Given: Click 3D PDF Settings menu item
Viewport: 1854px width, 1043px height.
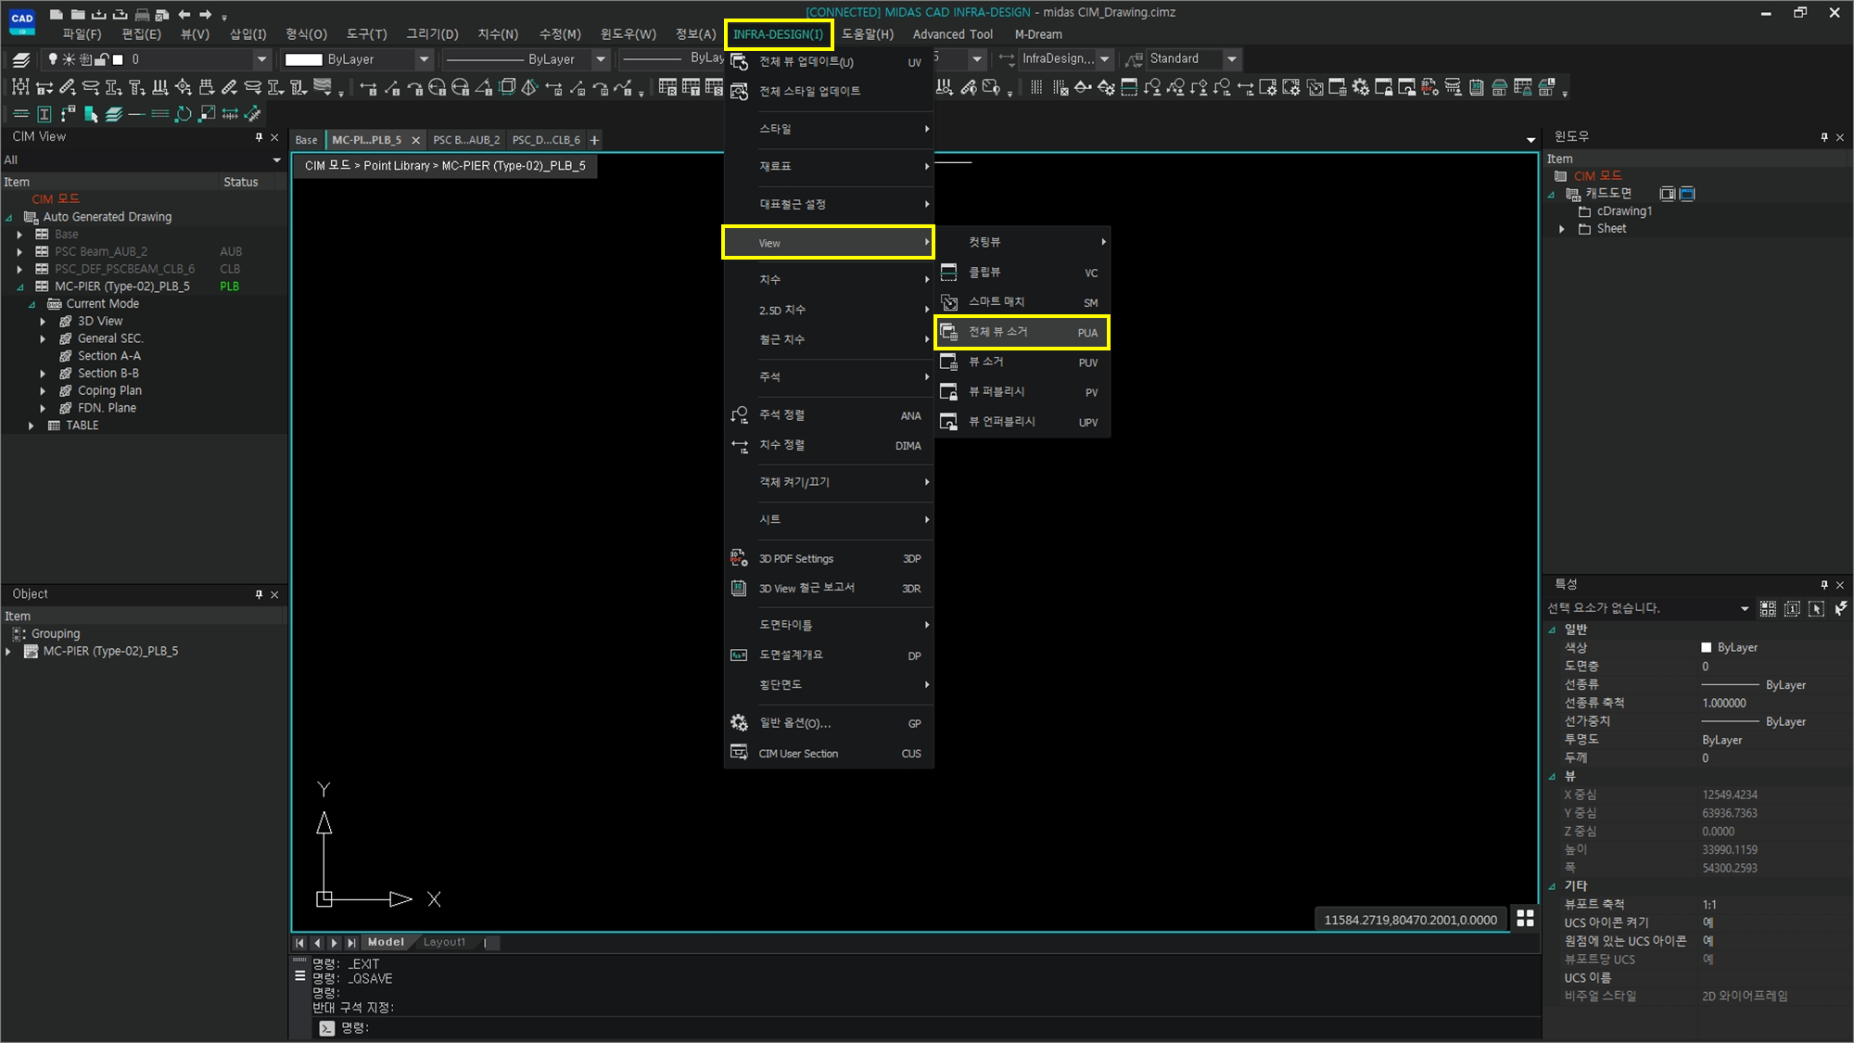Looking at the screenshot, I should click(x=828, y=559).
